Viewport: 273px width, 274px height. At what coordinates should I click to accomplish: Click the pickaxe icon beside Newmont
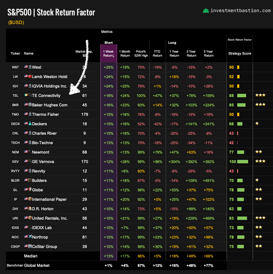[x=30, y=152]
